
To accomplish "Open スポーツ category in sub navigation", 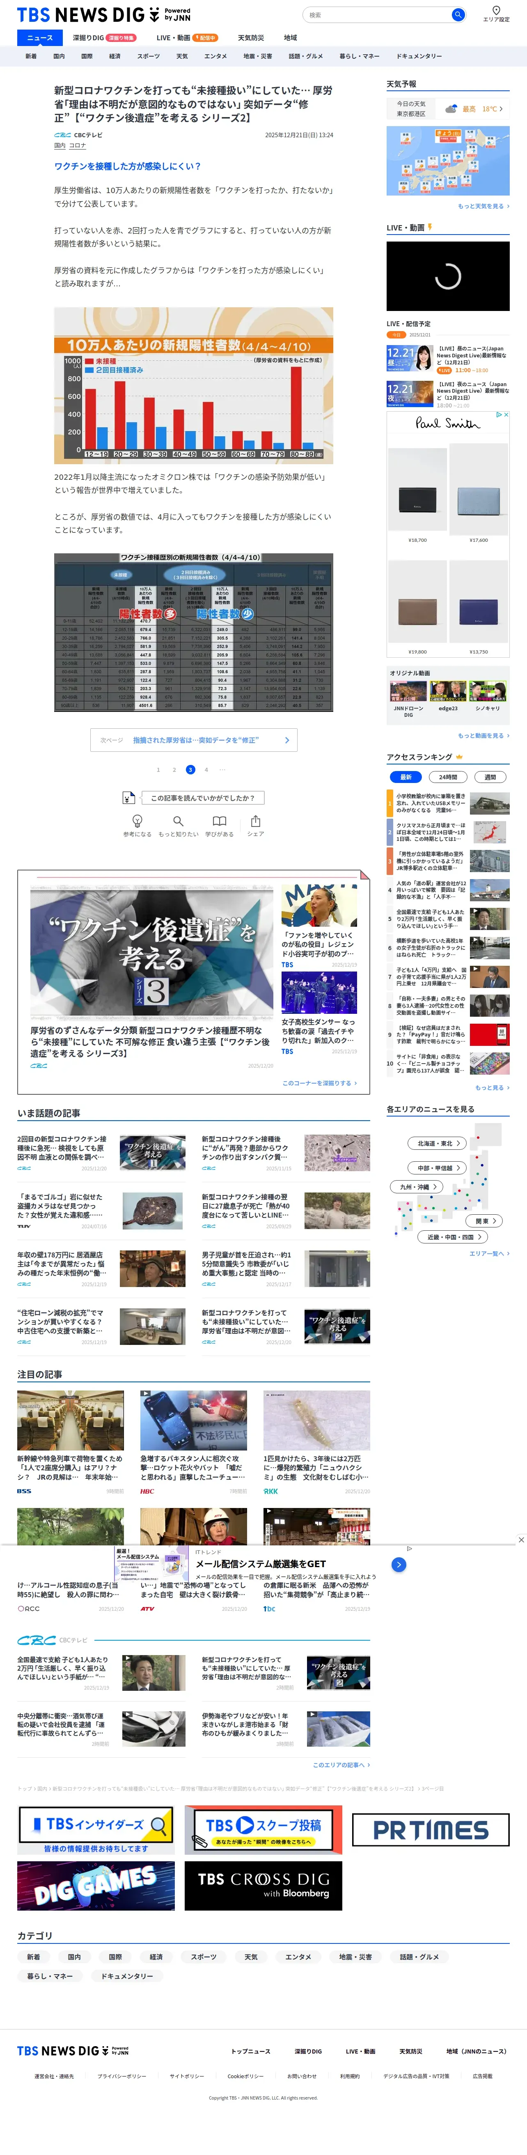I will point(148,56).
